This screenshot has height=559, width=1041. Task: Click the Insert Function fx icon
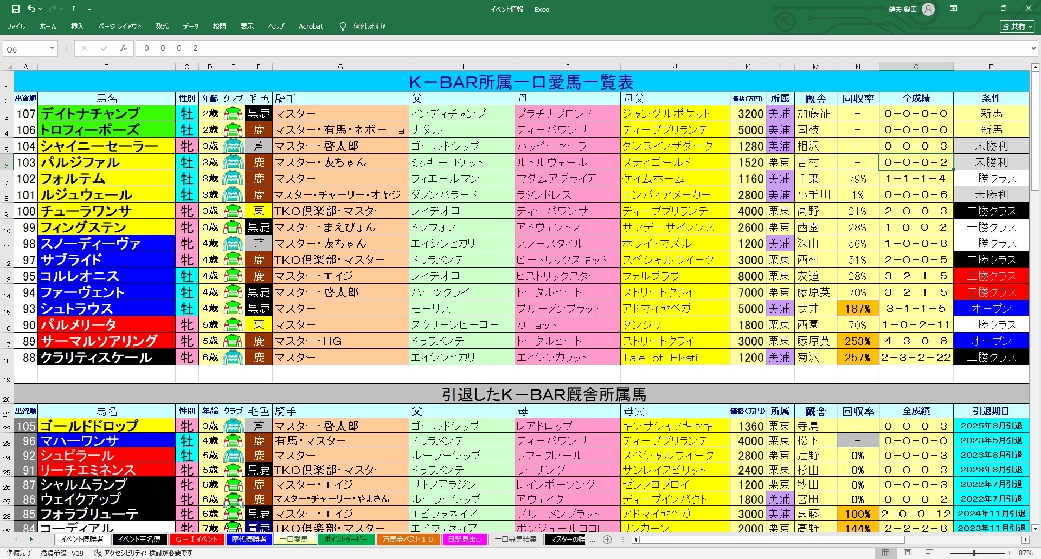click(x=124, y=49)
